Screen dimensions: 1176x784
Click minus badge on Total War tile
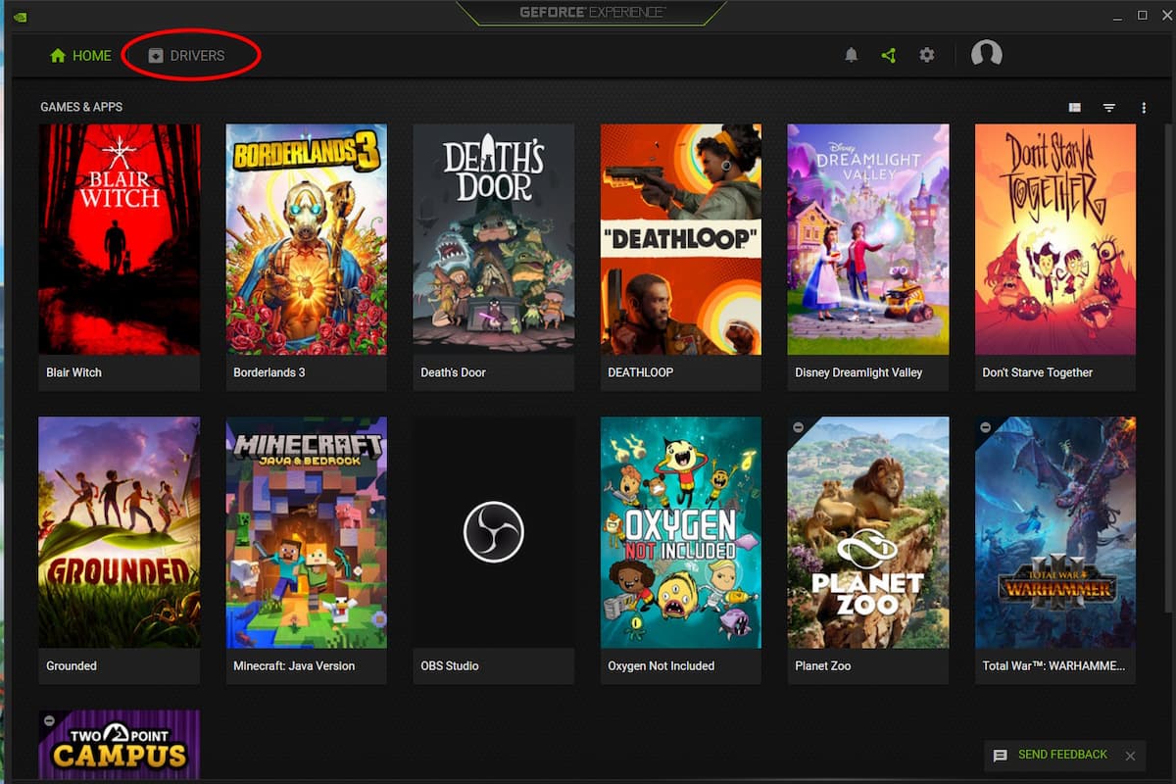pos(986,427)
